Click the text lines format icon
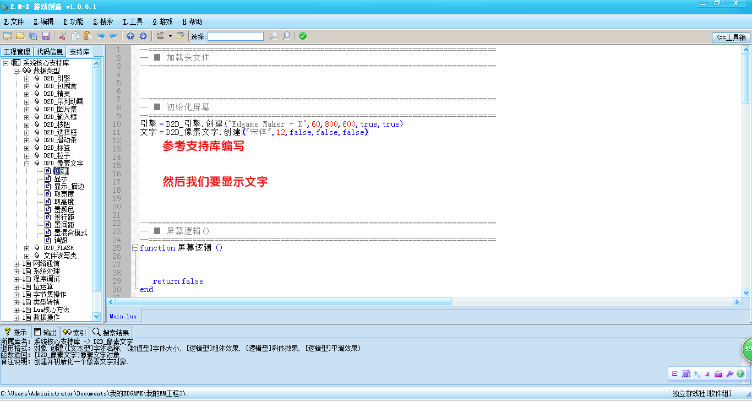Image resolution: width=752 pixels, height=401 pixels. 160,36
